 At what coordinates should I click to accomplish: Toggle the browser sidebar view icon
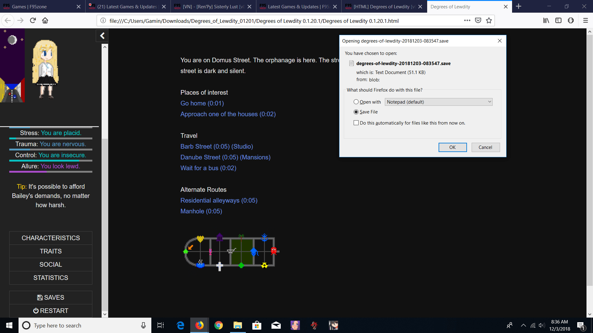coord(558,21)
